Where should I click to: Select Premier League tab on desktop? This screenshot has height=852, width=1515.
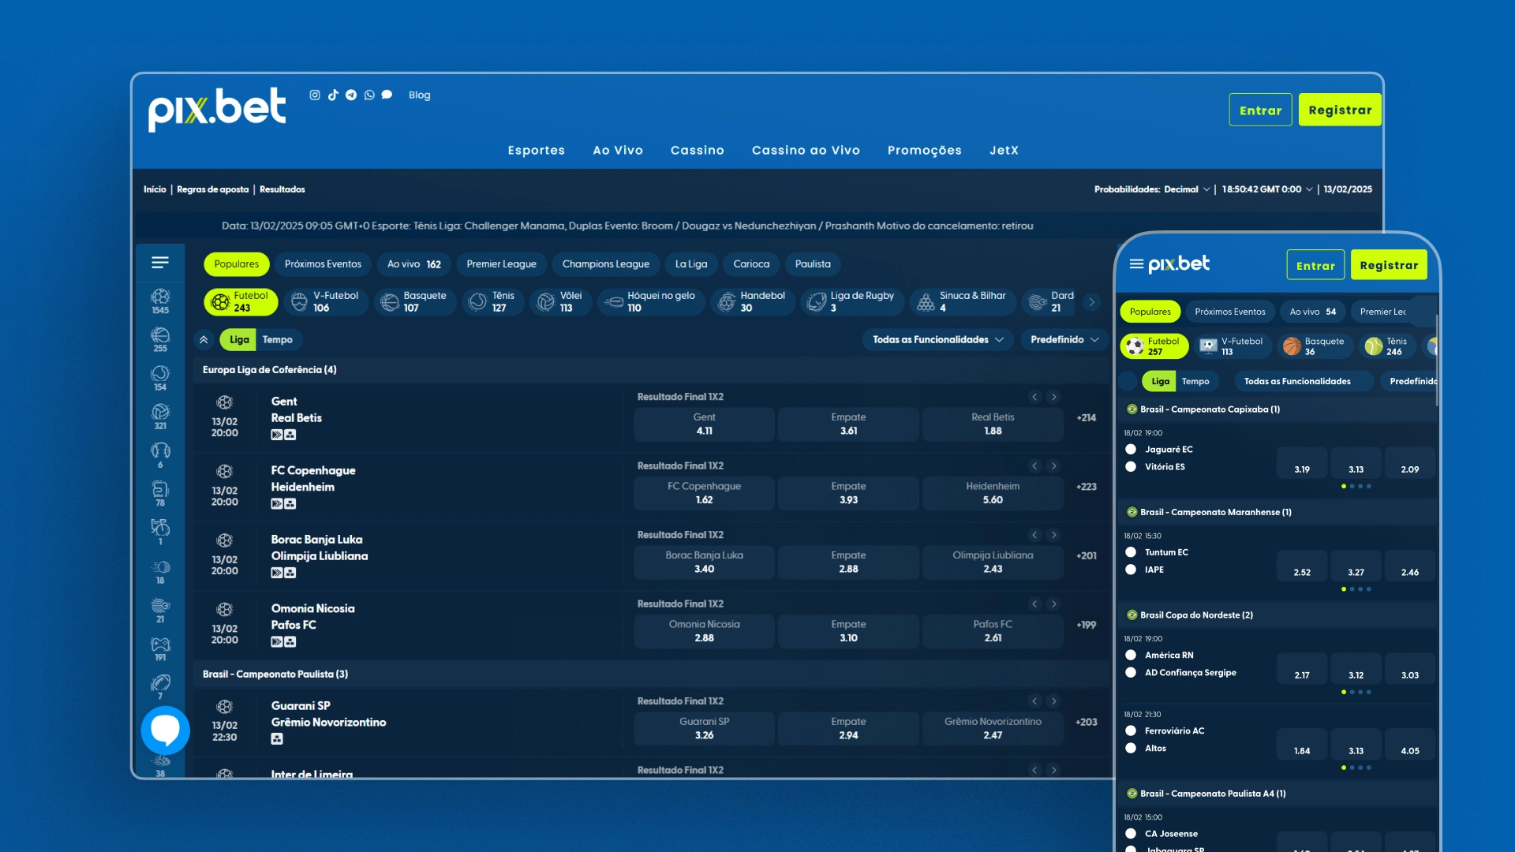[501, 264]
